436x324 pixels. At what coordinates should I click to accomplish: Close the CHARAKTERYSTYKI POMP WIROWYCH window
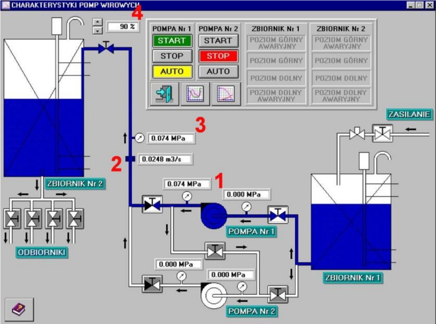click(429, 5)
